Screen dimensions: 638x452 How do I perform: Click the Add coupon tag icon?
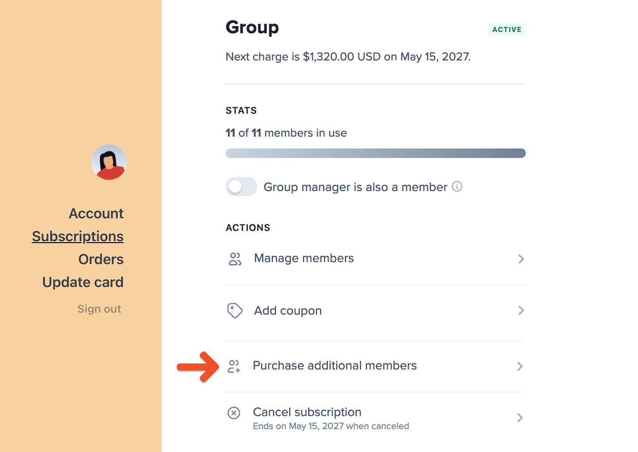click(235, 311)
